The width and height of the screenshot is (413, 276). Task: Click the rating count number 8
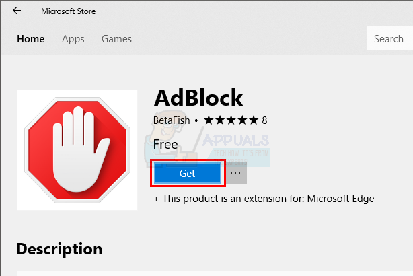tap(264, 120)
